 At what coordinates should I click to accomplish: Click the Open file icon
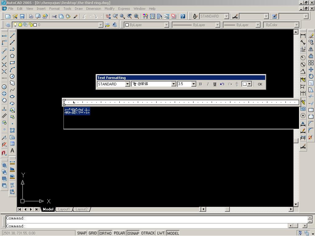pos(15,16)
